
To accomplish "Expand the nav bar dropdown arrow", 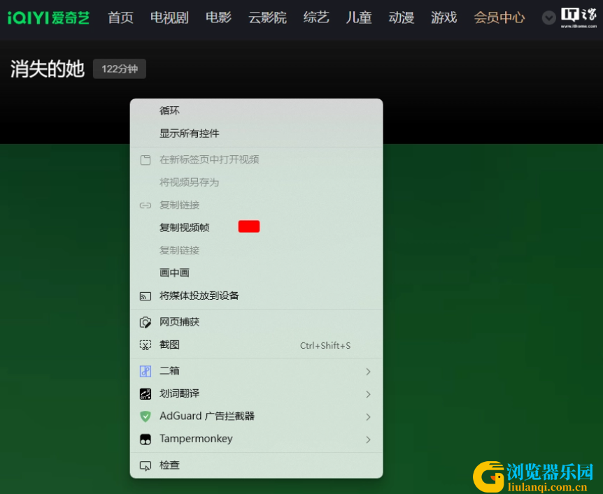I will coord(548,17).
